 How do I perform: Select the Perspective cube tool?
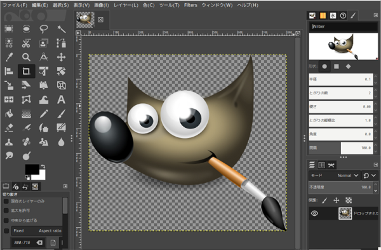(61, 85)
